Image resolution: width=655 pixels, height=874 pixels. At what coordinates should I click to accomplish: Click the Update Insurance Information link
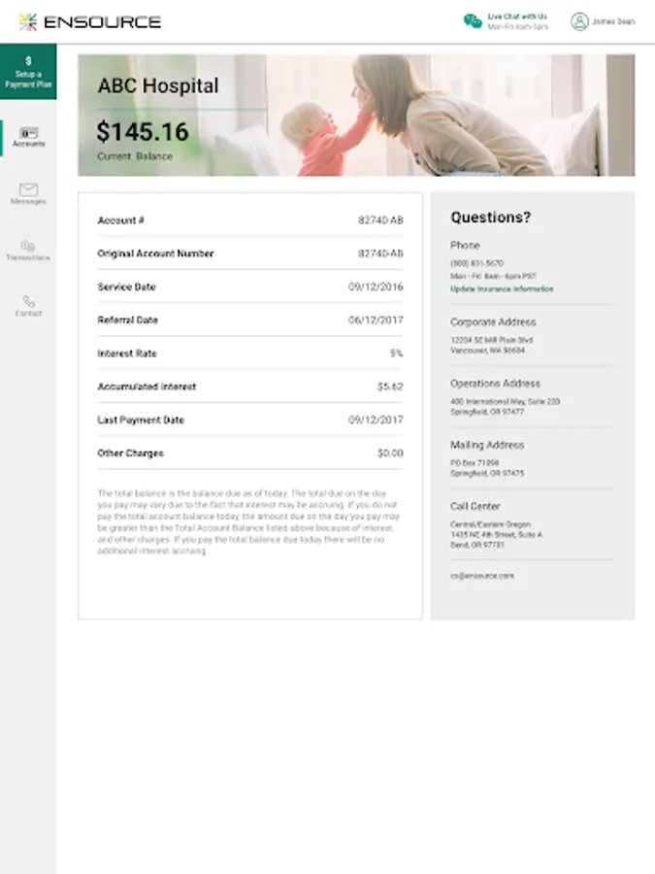click(502, 288)
